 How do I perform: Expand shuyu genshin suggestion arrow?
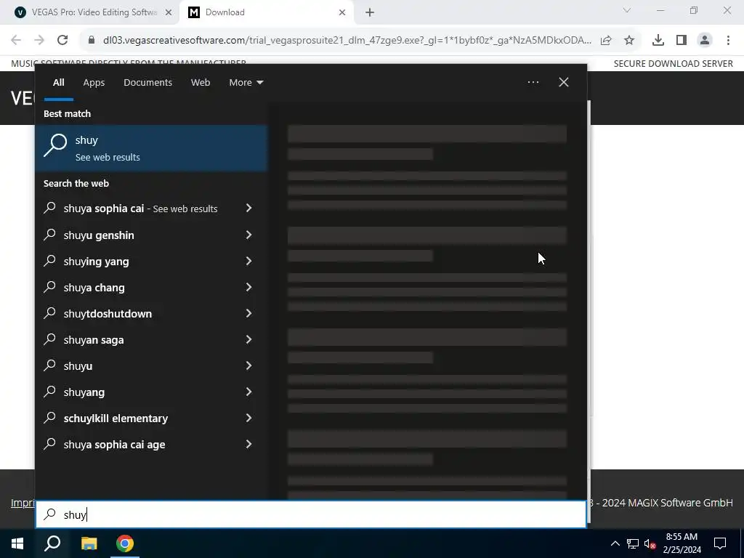coord(248,235)
